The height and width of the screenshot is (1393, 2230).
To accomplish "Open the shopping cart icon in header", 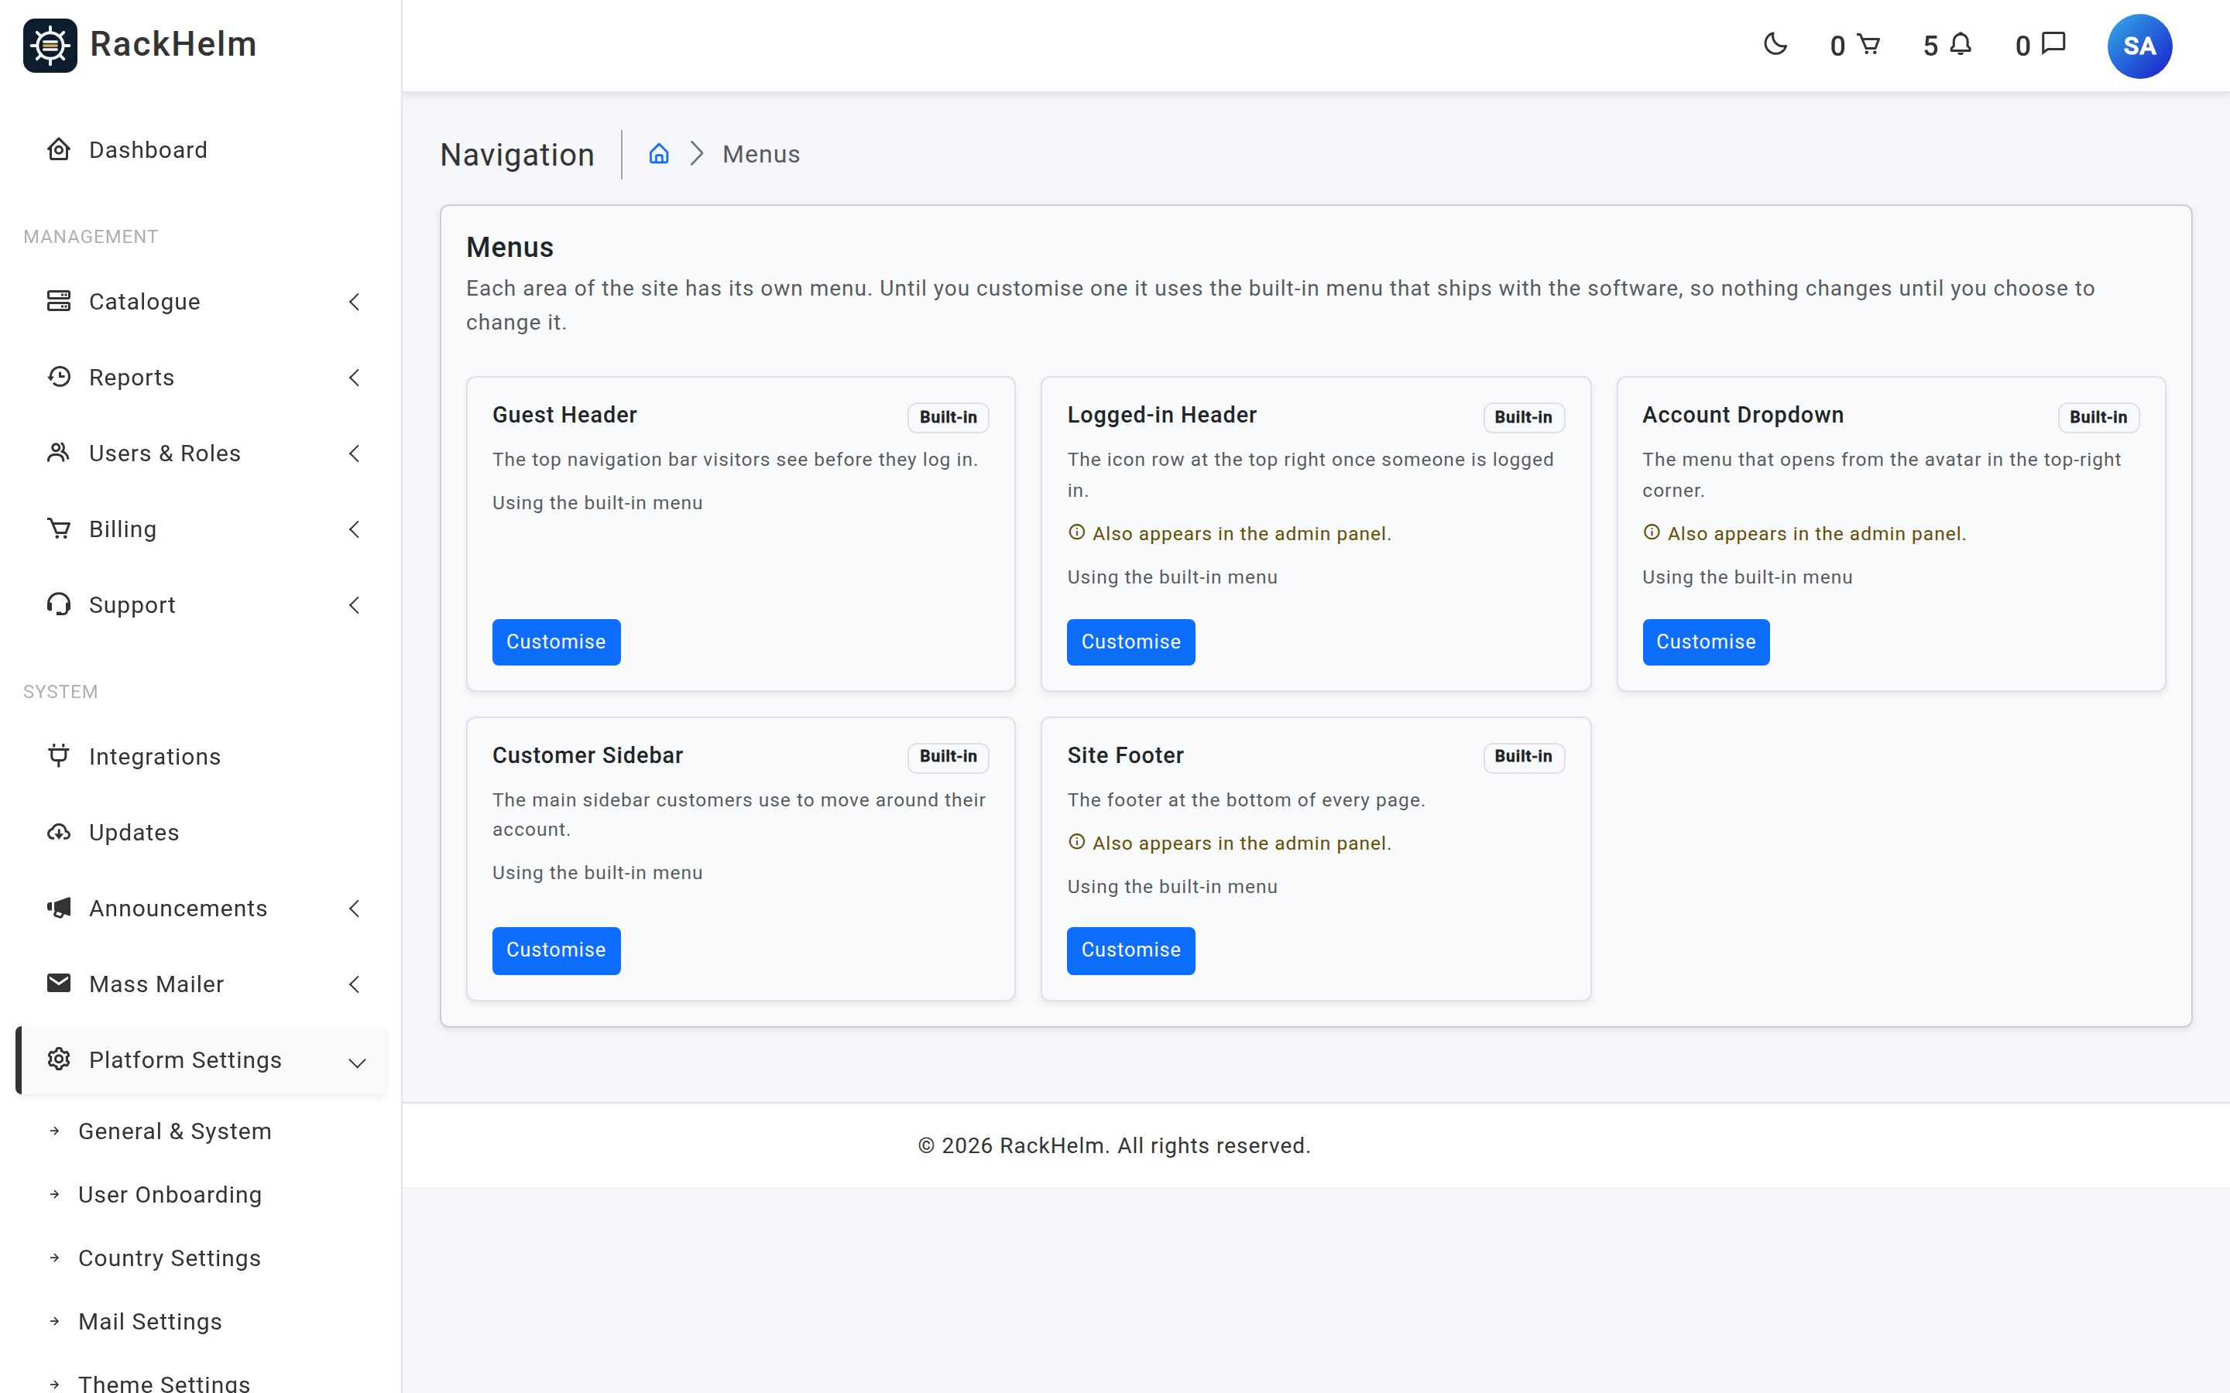I will tap(1868, 44).
